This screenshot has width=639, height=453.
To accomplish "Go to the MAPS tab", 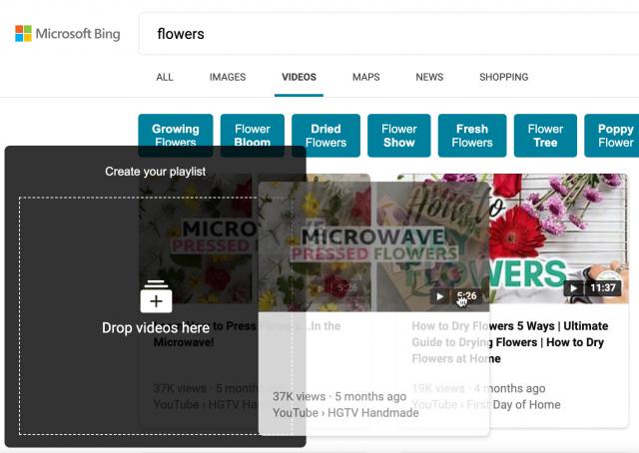I will point(366,77).
